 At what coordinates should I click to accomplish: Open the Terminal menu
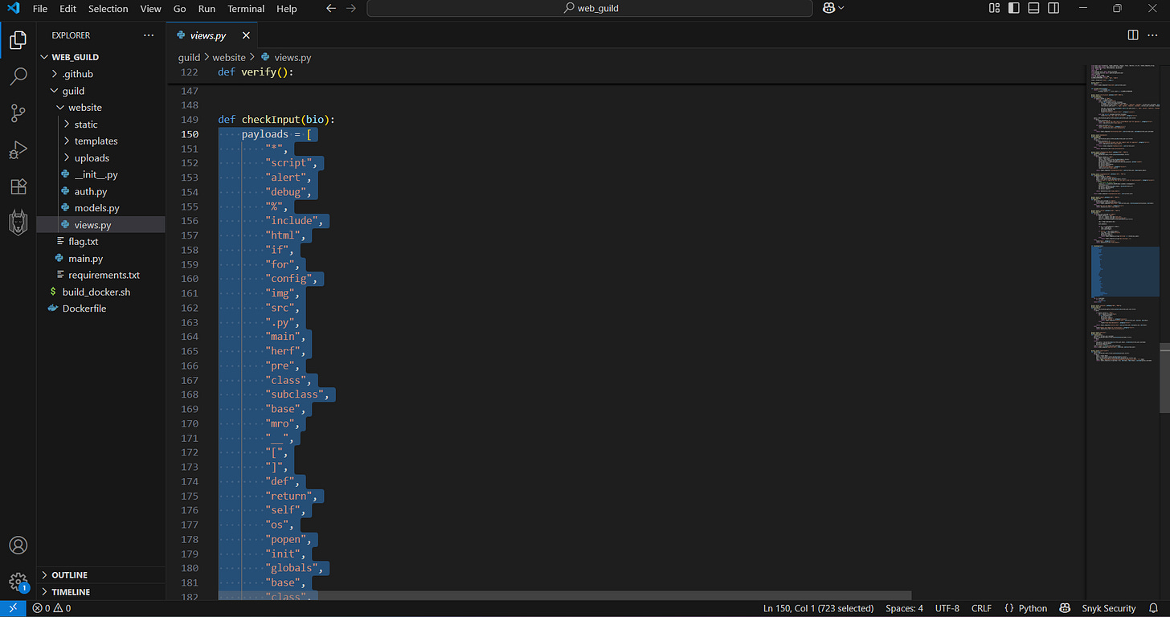click(x=246, y=9)
